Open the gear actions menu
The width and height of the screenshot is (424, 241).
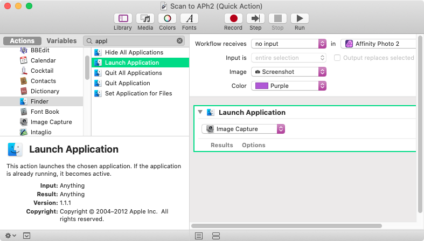tap(11, 236)
